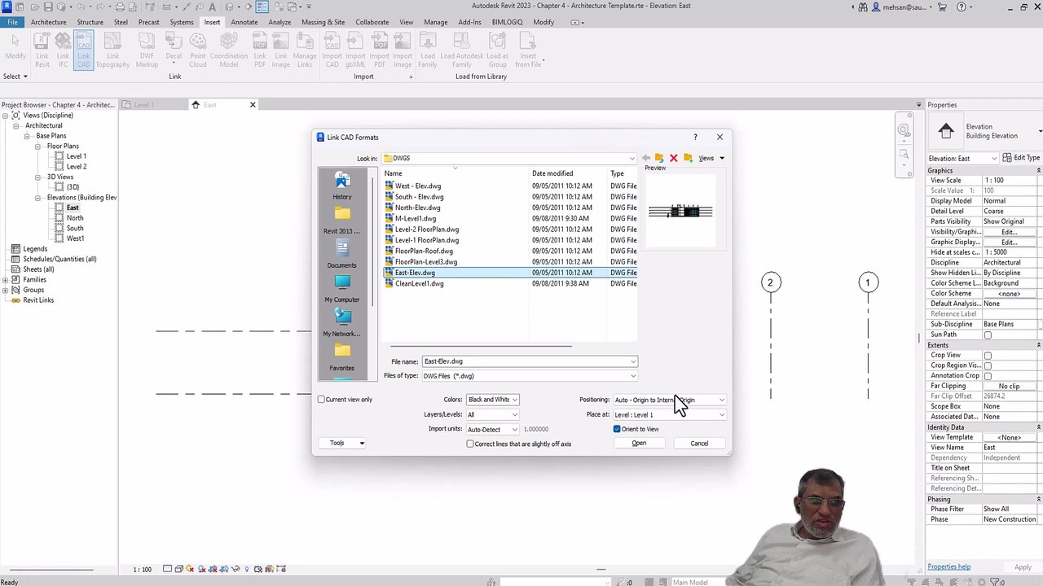The height and width of the screenshot is (586, 1043).
Task: Click the Coordination Model ribbon icon
Action: 229,50
